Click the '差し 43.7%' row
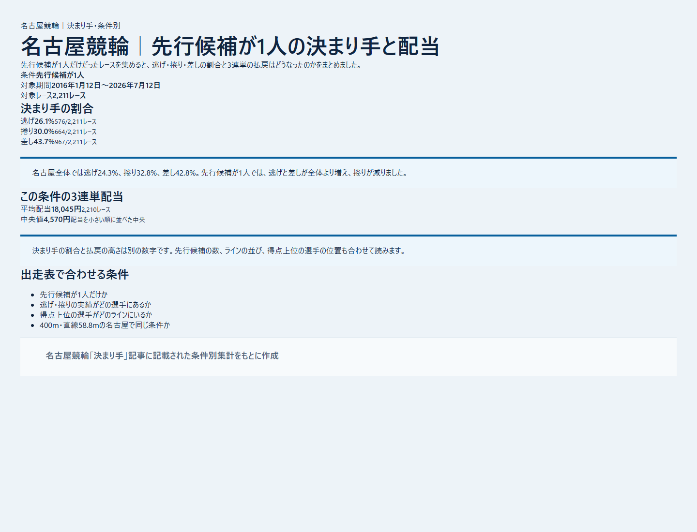This screenshot has width=697, height=532. pos(59,142)
